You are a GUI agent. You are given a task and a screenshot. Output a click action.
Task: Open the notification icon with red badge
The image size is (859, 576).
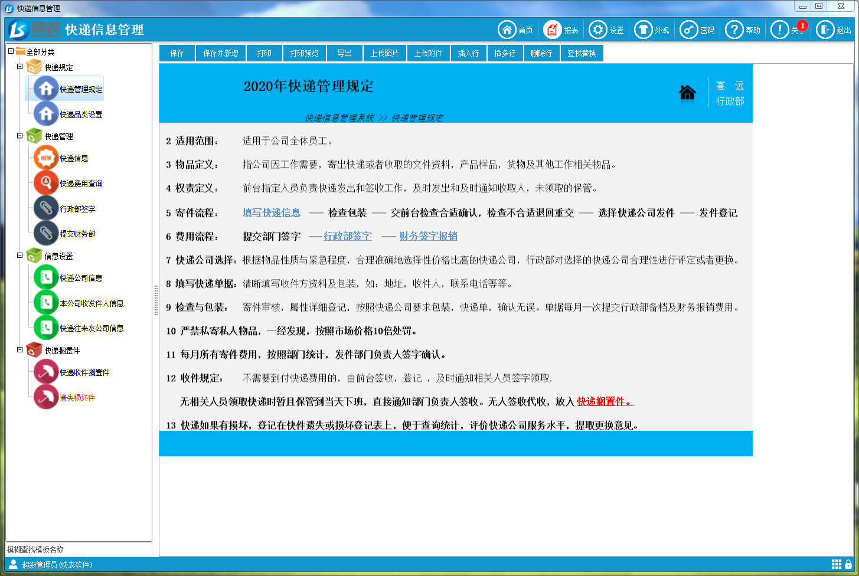tap(780, 30)
